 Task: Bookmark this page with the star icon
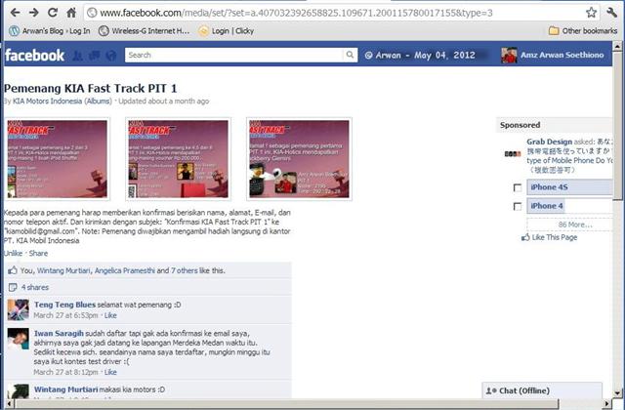pyautogui.click(x=591, y=13)
